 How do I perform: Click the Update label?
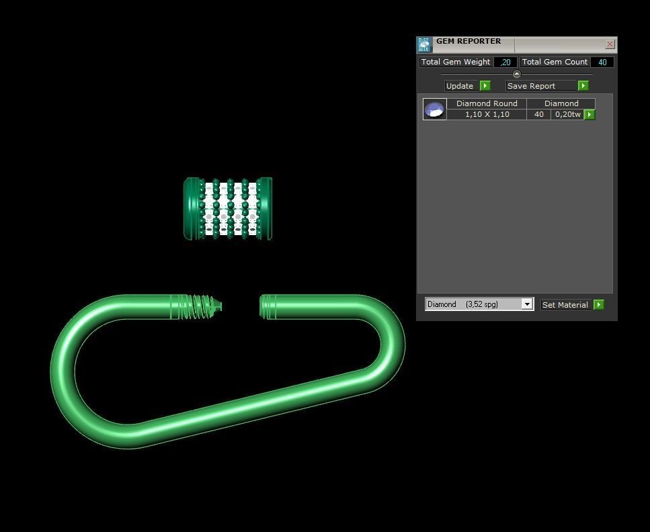(459, 86)
